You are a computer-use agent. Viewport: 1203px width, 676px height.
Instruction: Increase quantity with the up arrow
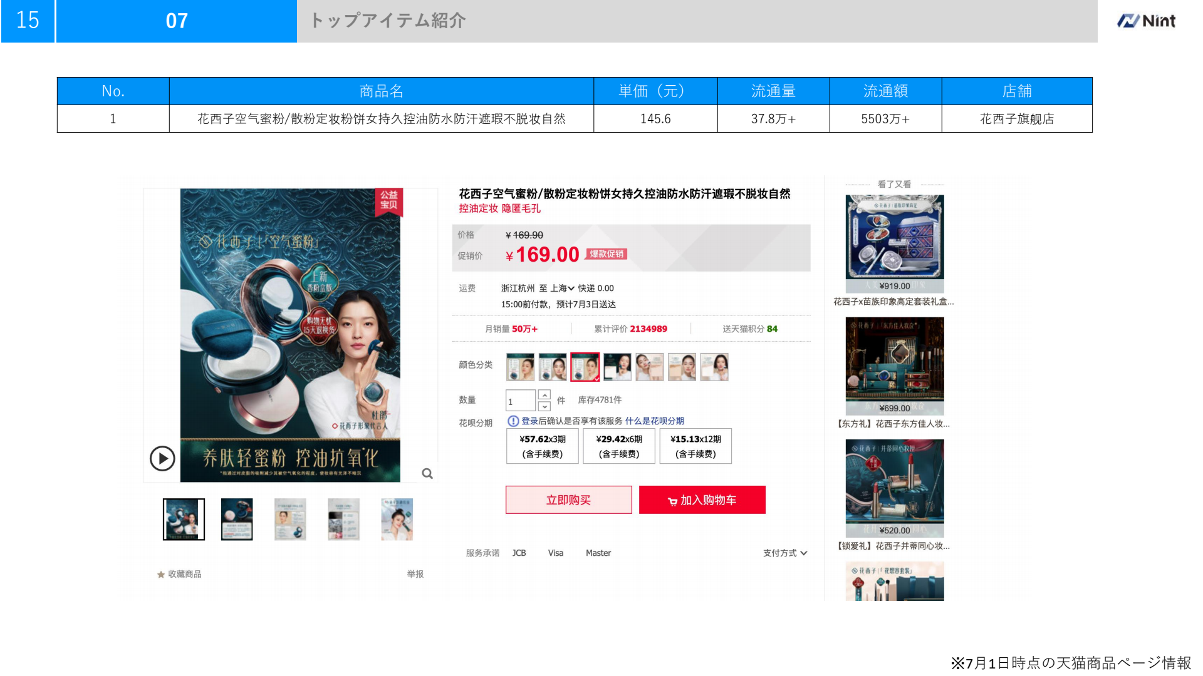[x=544, y=395]
